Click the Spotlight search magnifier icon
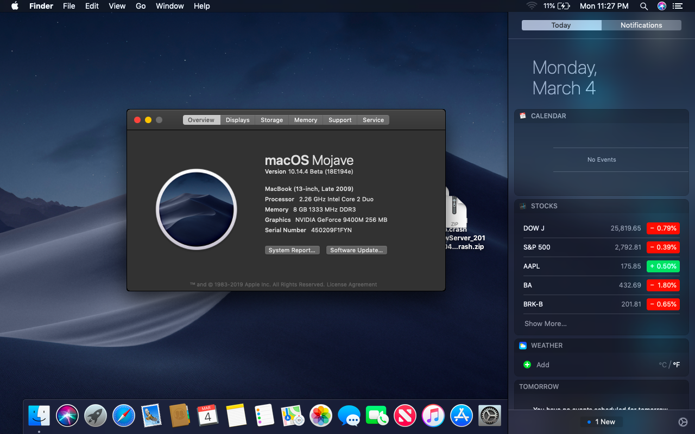695x434 pixels. click(643, 6)
